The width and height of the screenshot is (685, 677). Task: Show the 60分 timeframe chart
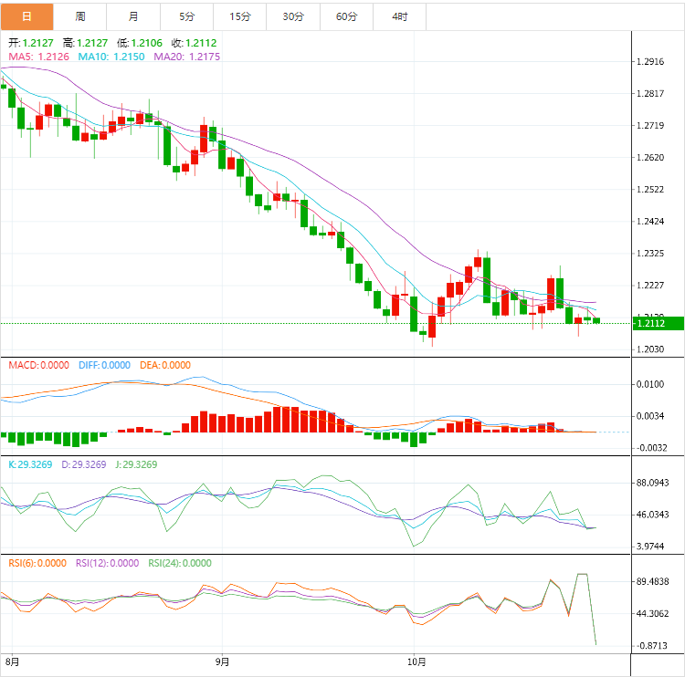[347, 16]
